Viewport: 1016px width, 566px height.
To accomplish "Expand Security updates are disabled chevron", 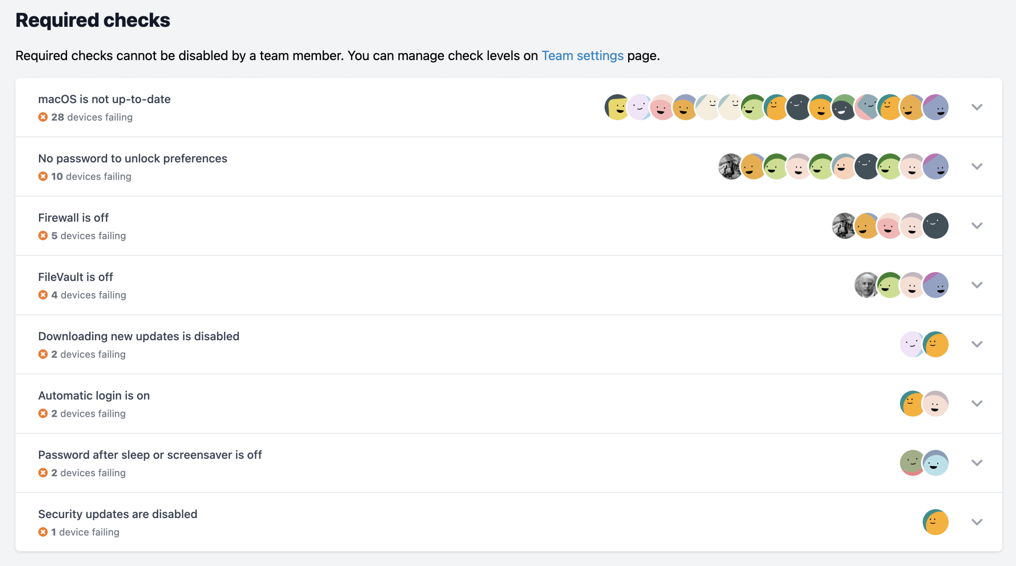I will pos(977,522).
